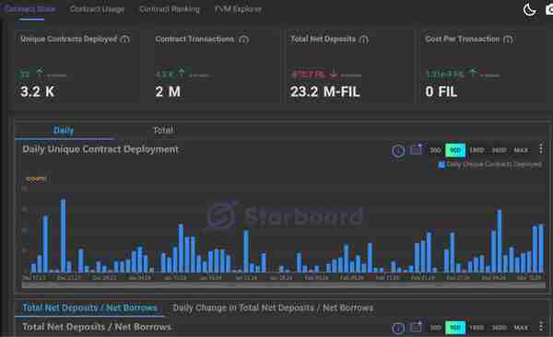Screen dimensions: 553x337
Task: Open the deployment chart three-dot menu
Action: [541, 149]
